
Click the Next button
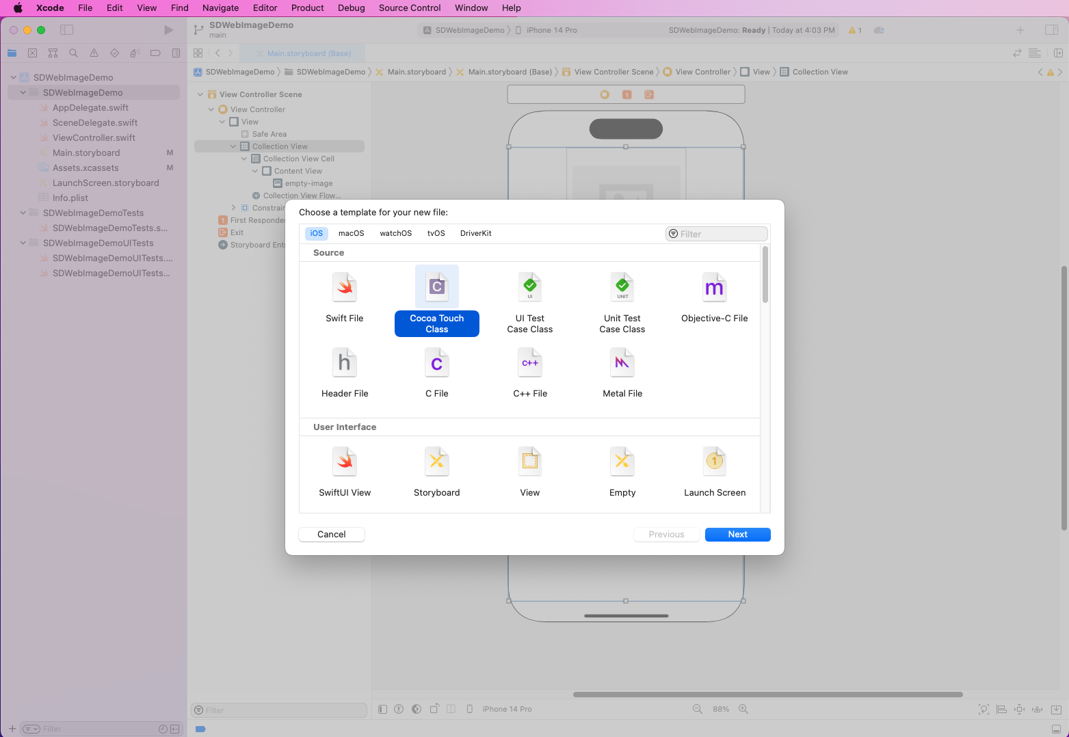[738, 535]
